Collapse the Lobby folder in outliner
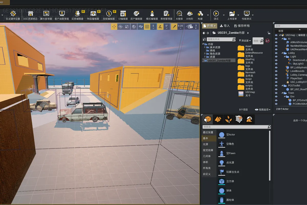 coord(282,53)
